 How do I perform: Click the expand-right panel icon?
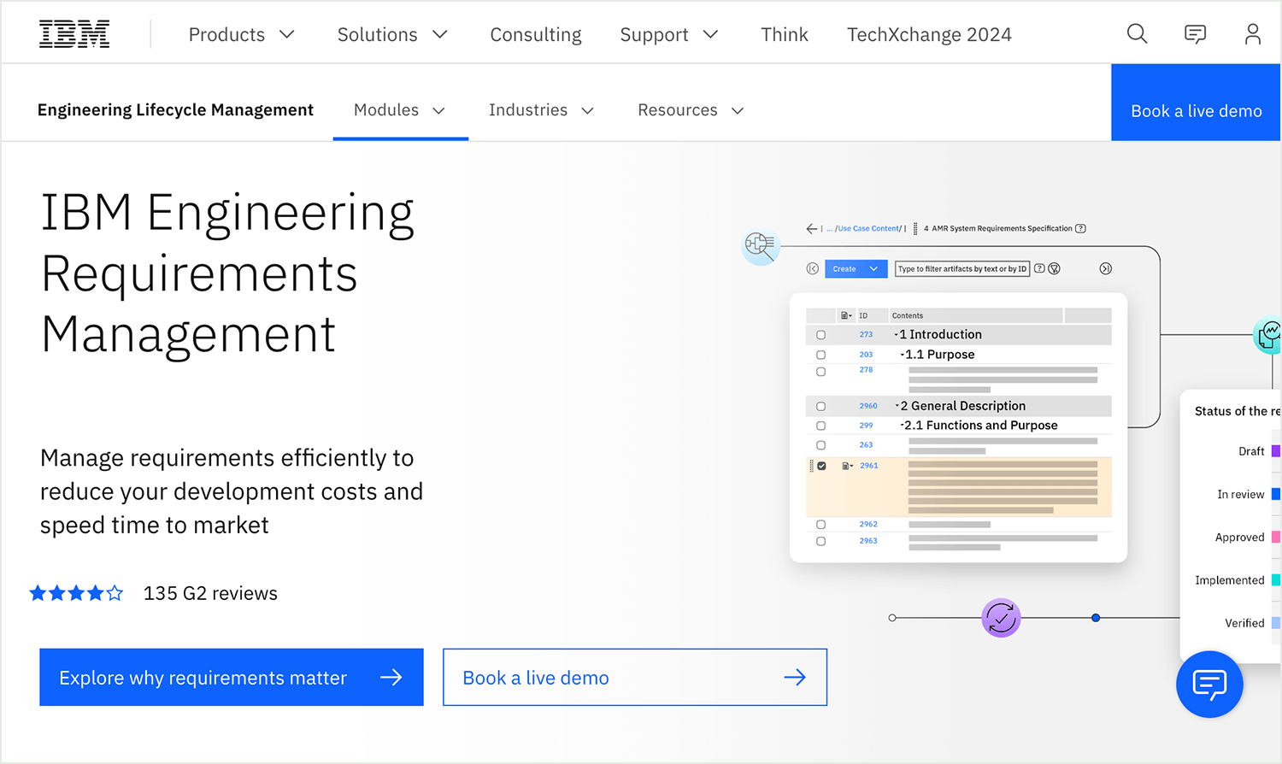(x=1105, y=268)
